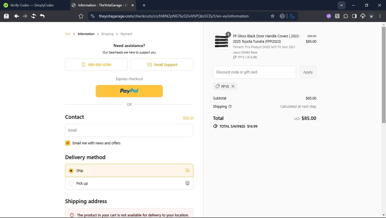Click the cloud upload icon in toolbar
The width and height of the screenshot is (386, 218).
363,16
